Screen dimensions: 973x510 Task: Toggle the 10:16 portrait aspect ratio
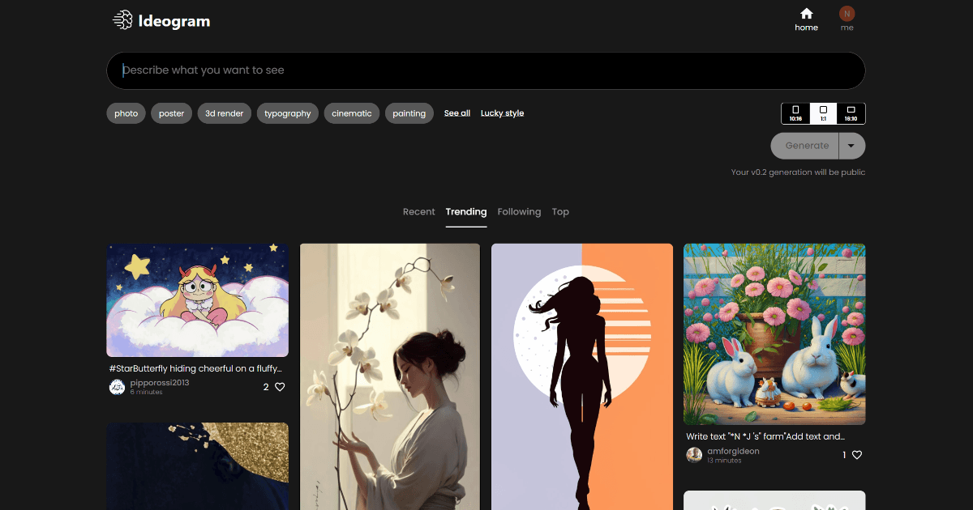point(795,113)
